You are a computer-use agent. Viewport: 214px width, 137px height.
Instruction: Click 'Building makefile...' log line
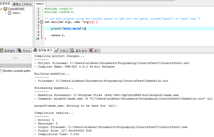click(52, 74)
